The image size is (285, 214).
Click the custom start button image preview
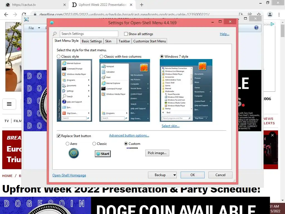point(132,148)
